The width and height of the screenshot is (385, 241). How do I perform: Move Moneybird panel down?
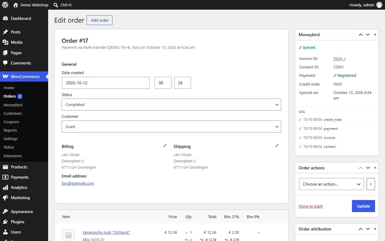[x=368, y=35]
